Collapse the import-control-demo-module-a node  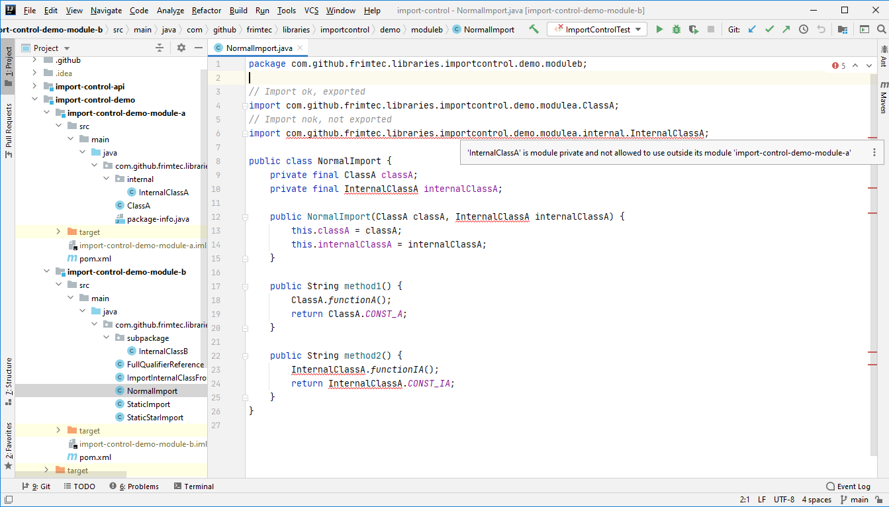click(x=46, y=113)
